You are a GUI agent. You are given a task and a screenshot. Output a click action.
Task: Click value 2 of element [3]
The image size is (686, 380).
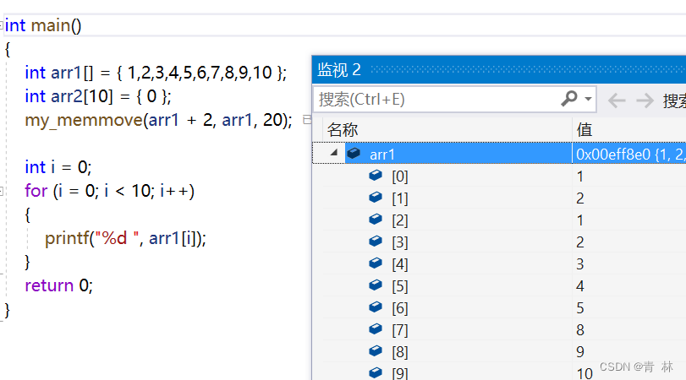click(x=580, y=242)
